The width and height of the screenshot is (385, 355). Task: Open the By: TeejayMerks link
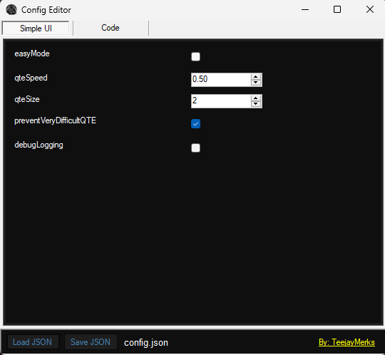(346, 342)
